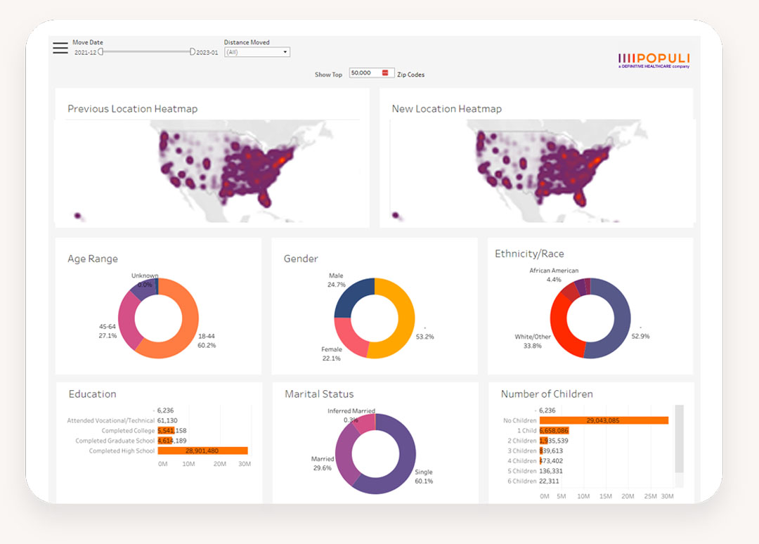Click the 'Marital Status' title

click(x=319, y=394)
